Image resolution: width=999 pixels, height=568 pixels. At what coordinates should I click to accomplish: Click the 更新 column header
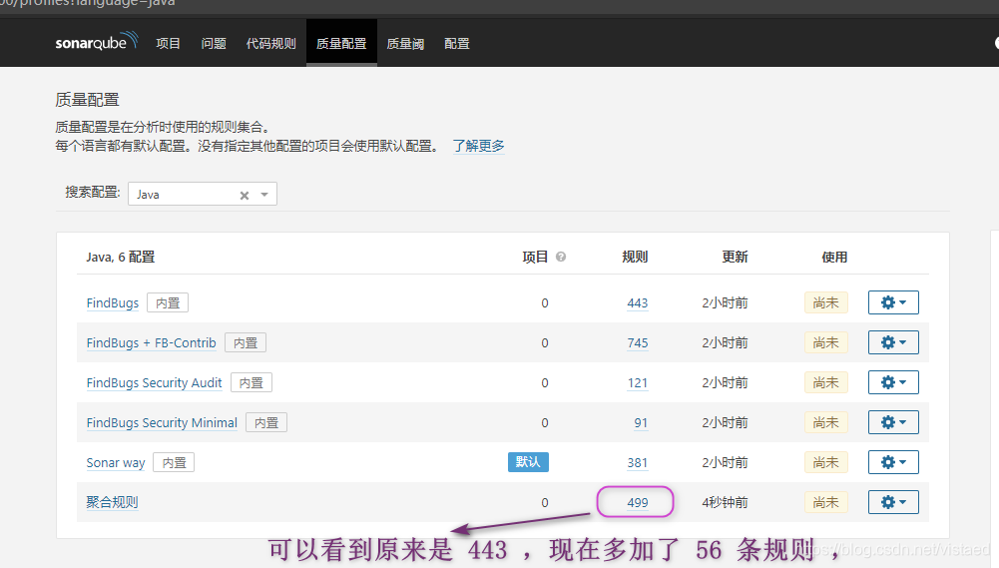point(735,257)
